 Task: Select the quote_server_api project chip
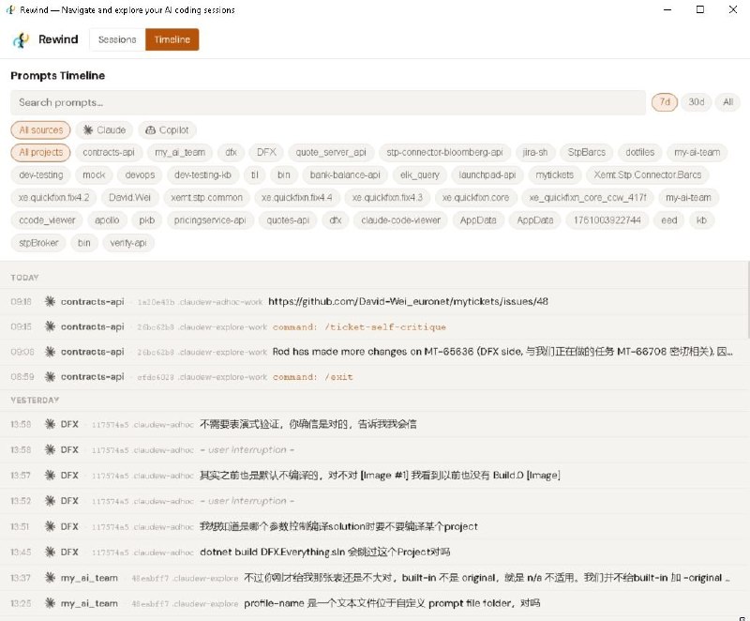[331, 153]
